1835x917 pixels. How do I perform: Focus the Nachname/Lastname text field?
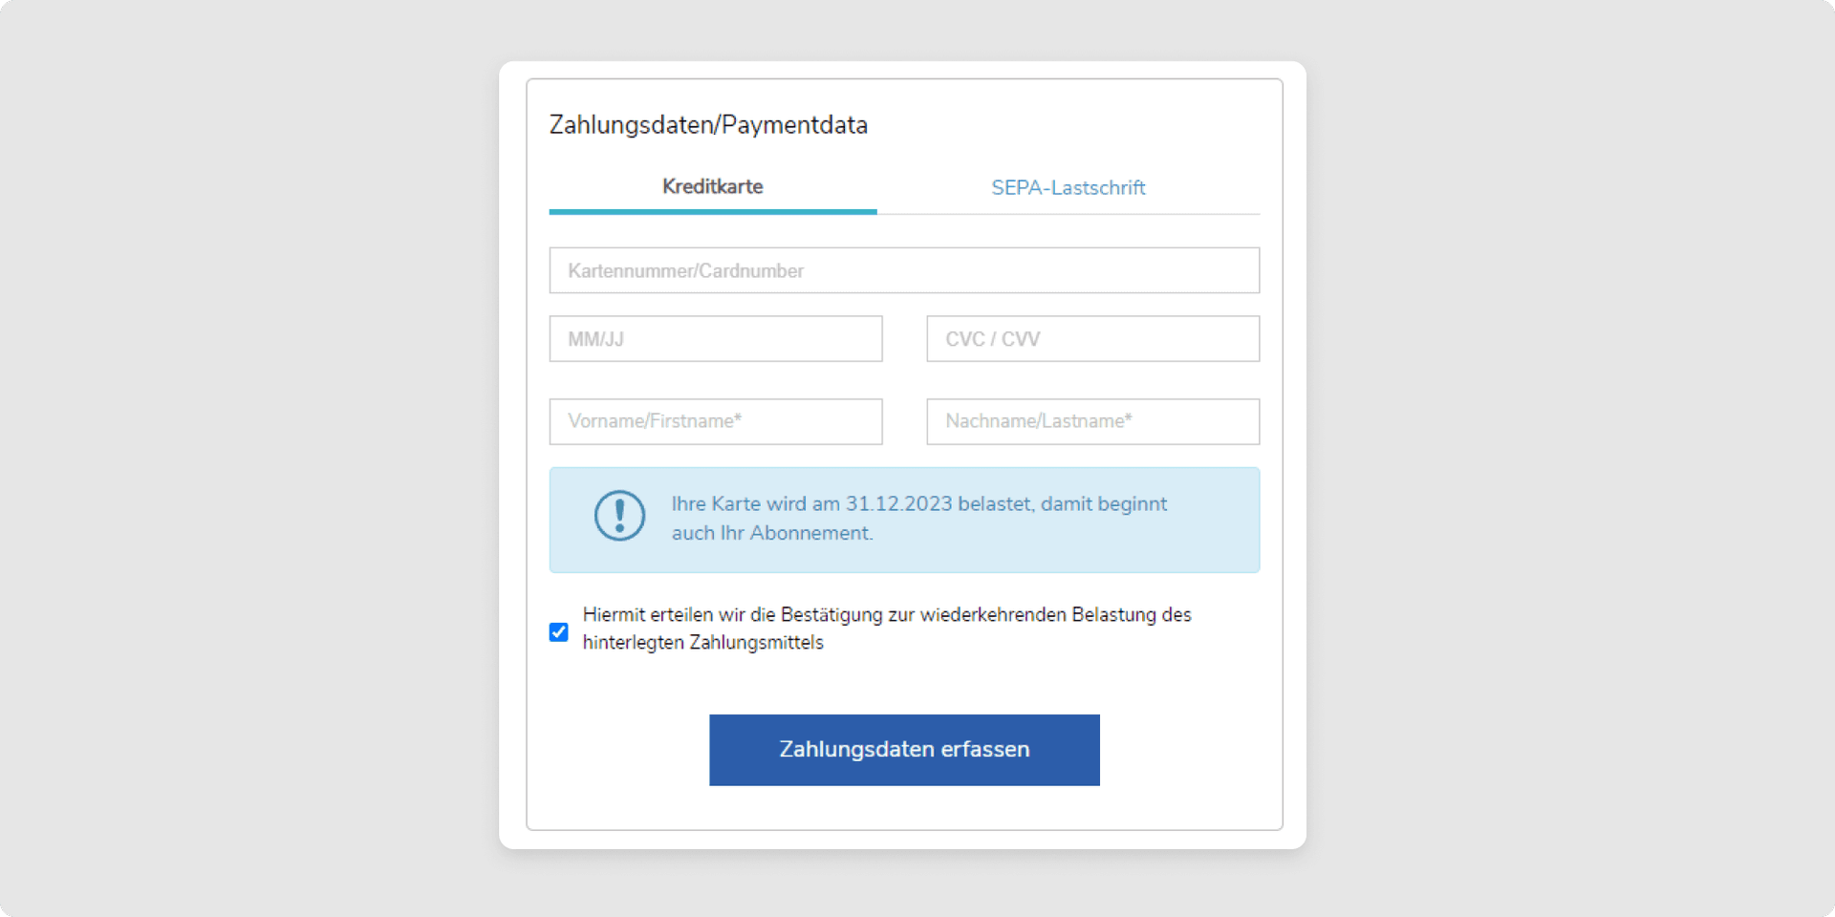pyautogui.click(x=1092, y=421)
